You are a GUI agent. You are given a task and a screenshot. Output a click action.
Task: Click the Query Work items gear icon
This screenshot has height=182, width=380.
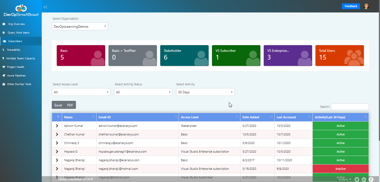4,33
